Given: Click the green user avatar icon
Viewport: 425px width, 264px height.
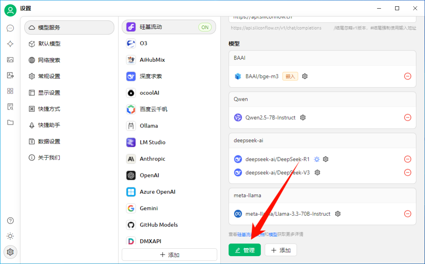Looking at the screenshot, I should pyautogui.click(x=10, y=10).
